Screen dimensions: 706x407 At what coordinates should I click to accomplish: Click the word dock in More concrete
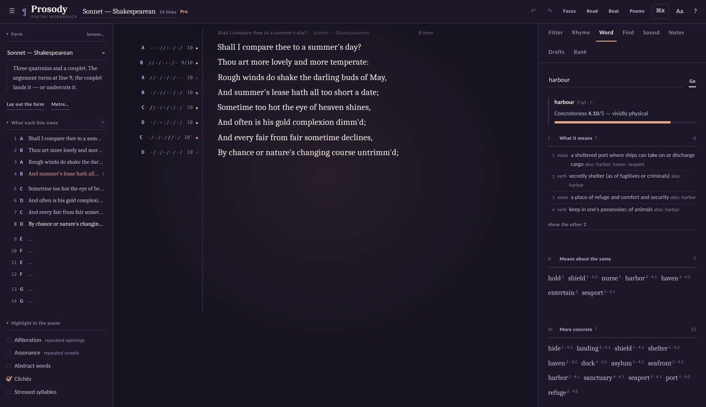coord(588,363)
